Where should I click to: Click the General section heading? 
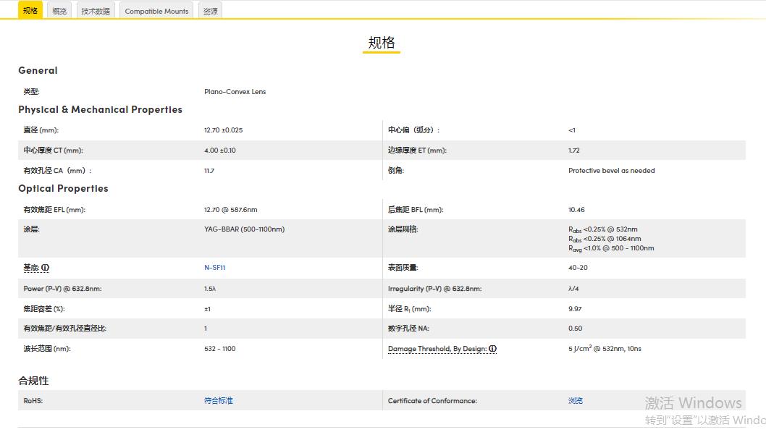(38, 70)
